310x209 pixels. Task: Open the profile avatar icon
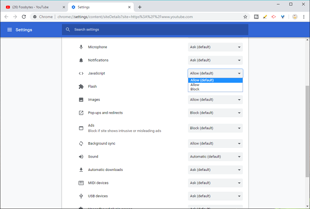click(x=294, y=16)
